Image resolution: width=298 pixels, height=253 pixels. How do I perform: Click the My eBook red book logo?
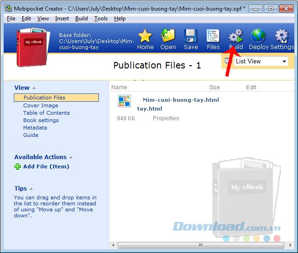(33, 47)
